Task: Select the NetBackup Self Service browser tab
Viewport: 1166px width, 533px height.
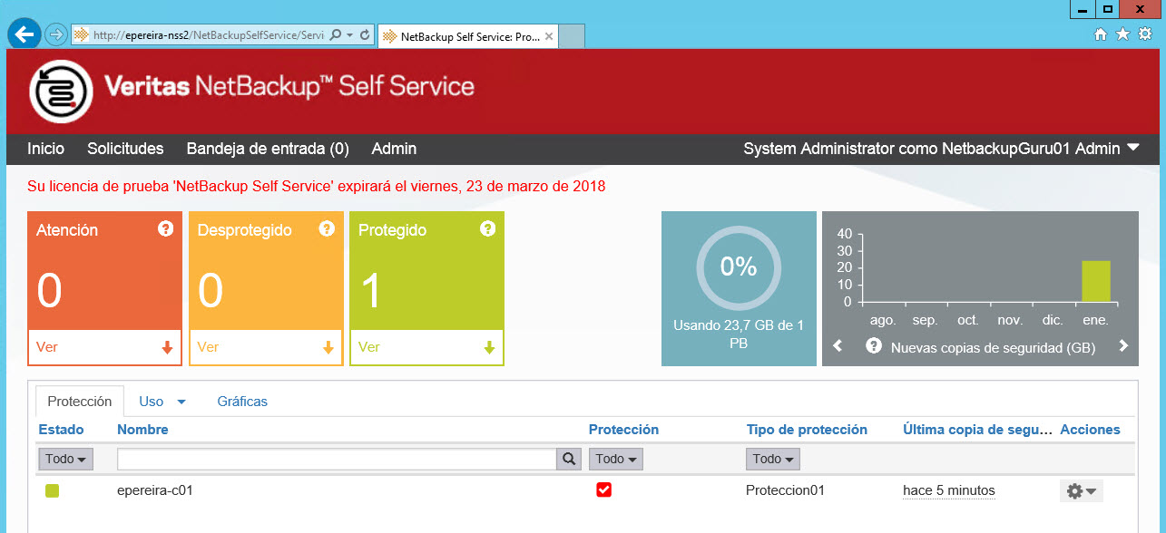Action: [x=469, y=37]
